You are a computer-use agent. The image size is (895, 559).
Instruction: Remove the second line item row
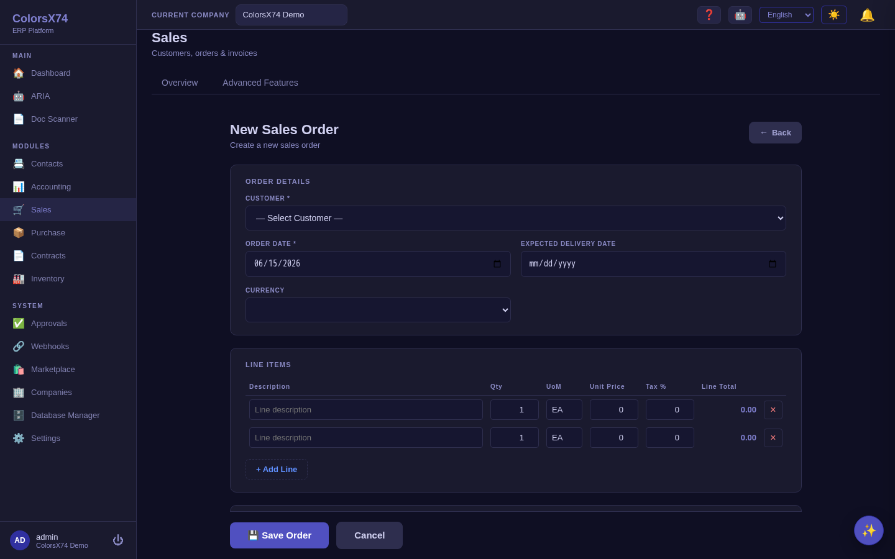(x=773, y=438)
